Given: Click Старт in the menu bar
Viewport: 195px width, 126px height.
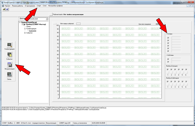Looking at the screenshot, I should click(39, 6).
